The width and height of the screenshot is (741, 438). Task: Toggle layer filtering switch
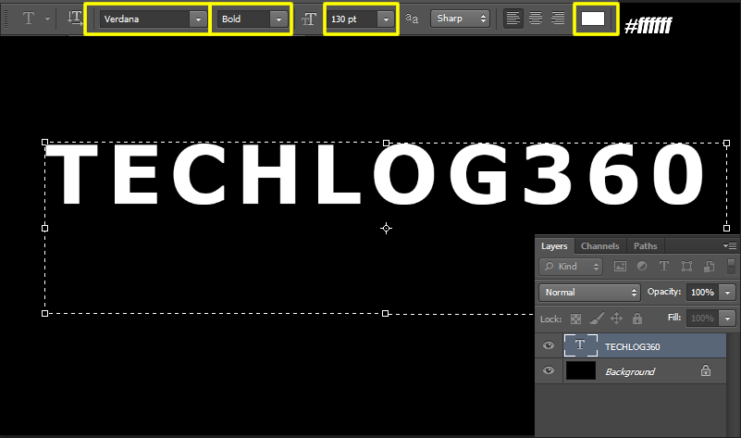731,267
